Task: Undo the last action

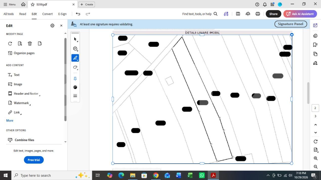Action: tap(78, 14)
